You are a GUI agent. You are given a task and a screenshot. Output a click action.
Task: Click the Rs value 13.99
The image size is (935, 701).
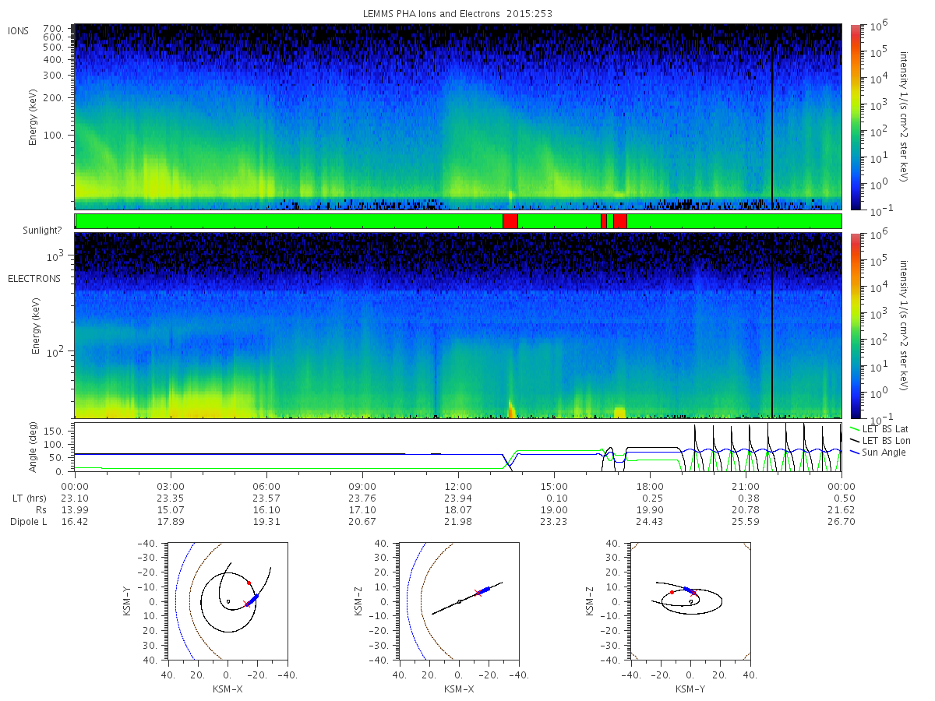click(75, 510)
